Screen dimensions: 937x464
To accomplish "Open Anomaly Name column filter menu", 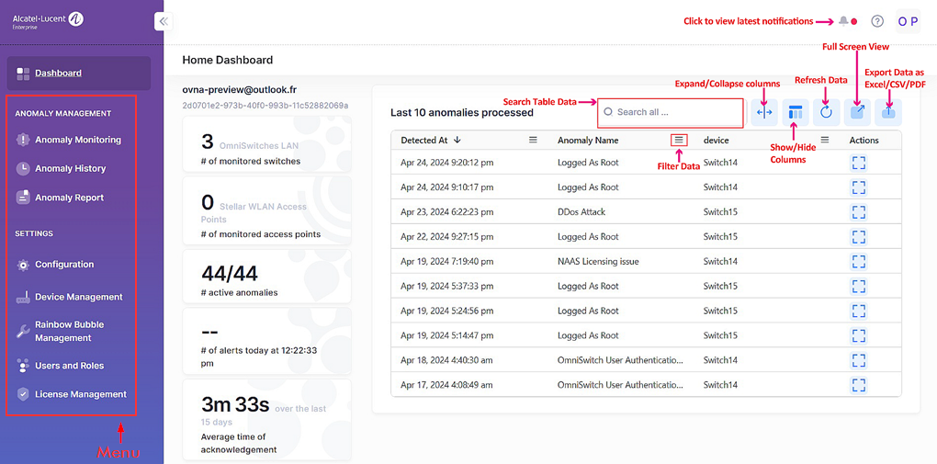I will click(679, 141).
